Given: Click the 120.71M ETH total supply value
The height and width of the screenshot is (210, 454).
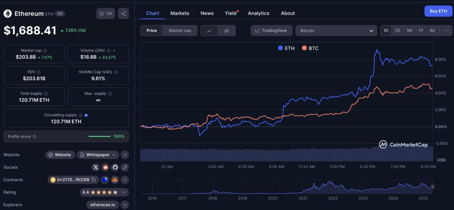Looking at the screenshot, I should 34,100.
